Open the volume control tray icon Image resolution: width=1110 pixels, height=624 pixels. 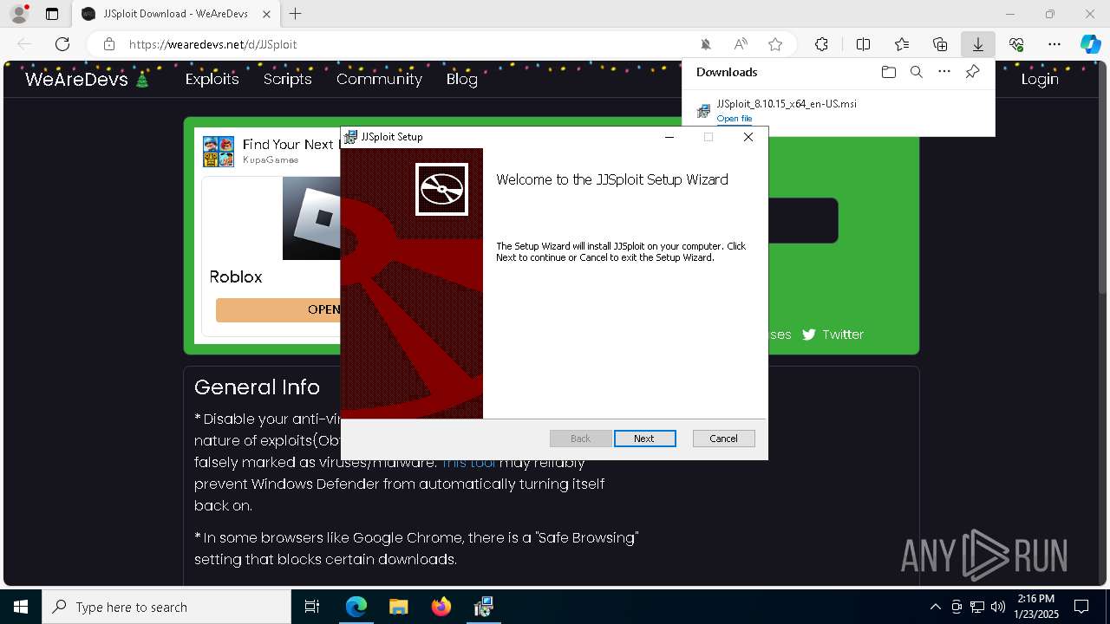tap(998, 607)
